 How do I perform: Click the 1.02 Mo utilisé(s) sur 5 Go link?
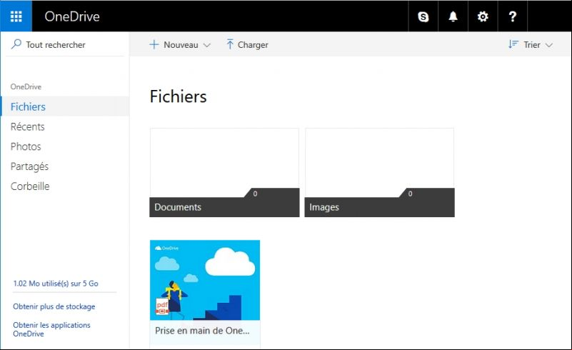click(56, 284)
